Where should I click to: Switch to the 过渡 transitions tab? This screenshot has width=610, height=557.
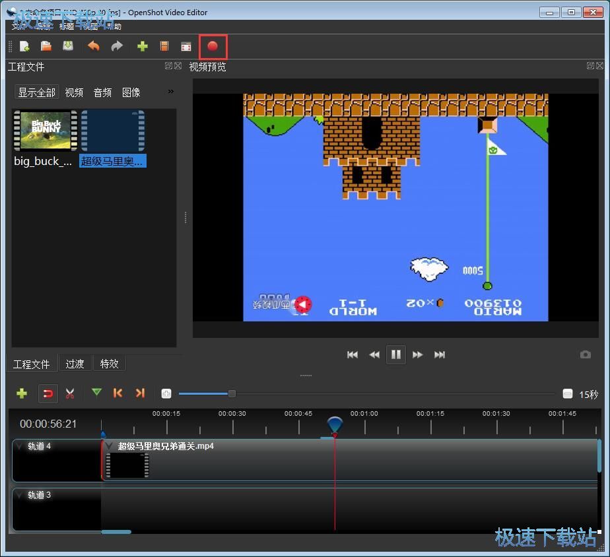(75, 364)
